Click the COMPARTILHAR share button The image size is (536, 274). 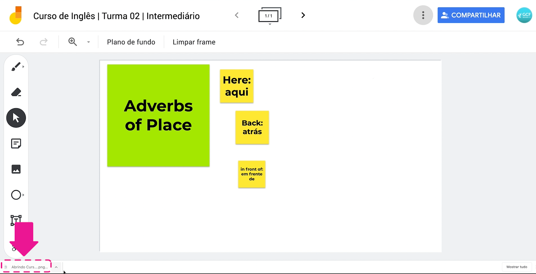coord(471,15)
